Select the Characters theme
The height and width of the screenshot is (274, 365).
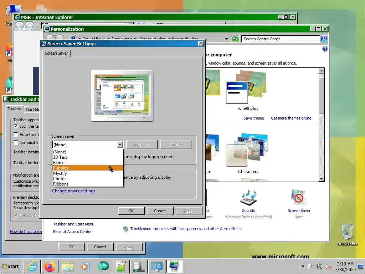coord(248,154)
